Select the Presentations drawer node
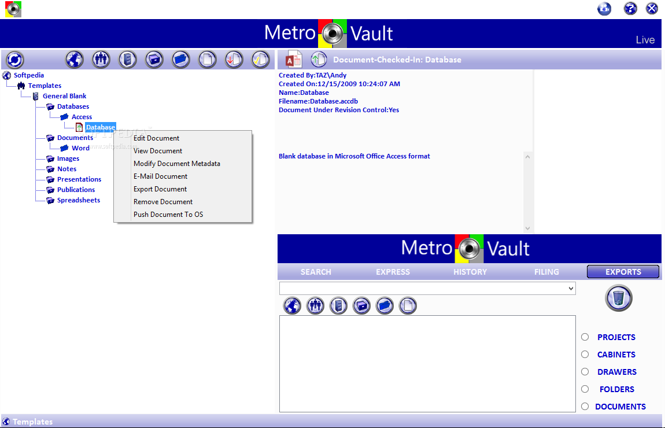This screenshot has width=665, height=428. pos(79,179)
